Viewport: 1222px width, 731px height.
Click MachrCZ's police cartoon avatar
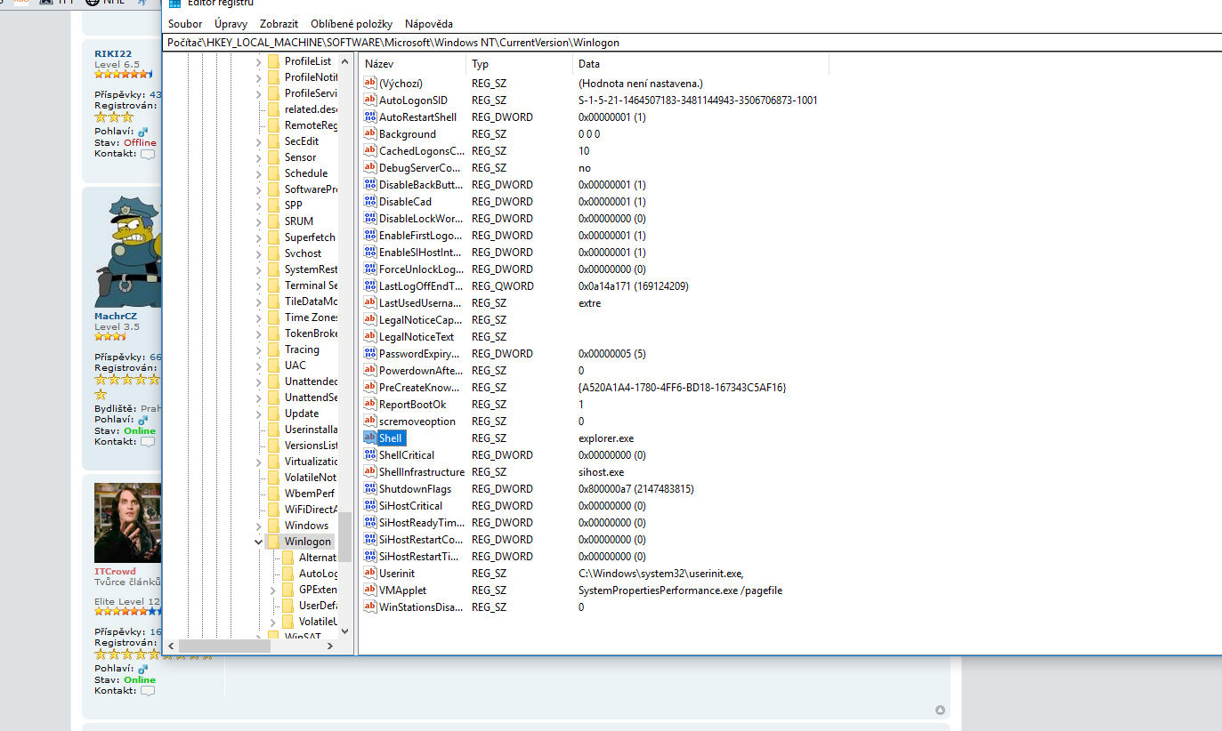coord(128,251)
